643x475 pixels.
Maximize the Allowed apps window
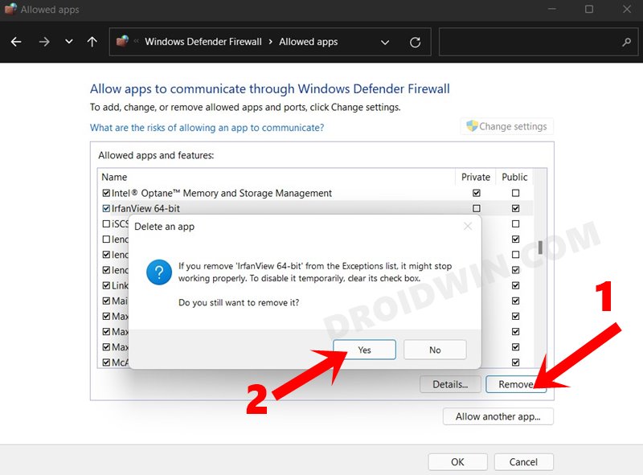click(589, 9)
